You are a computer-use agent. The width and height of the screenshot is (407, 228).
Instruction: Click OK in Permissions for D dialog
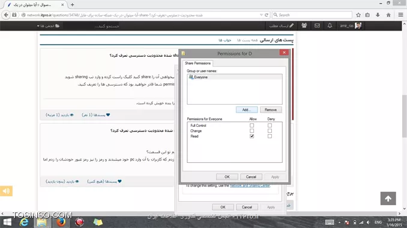(227, 177)
